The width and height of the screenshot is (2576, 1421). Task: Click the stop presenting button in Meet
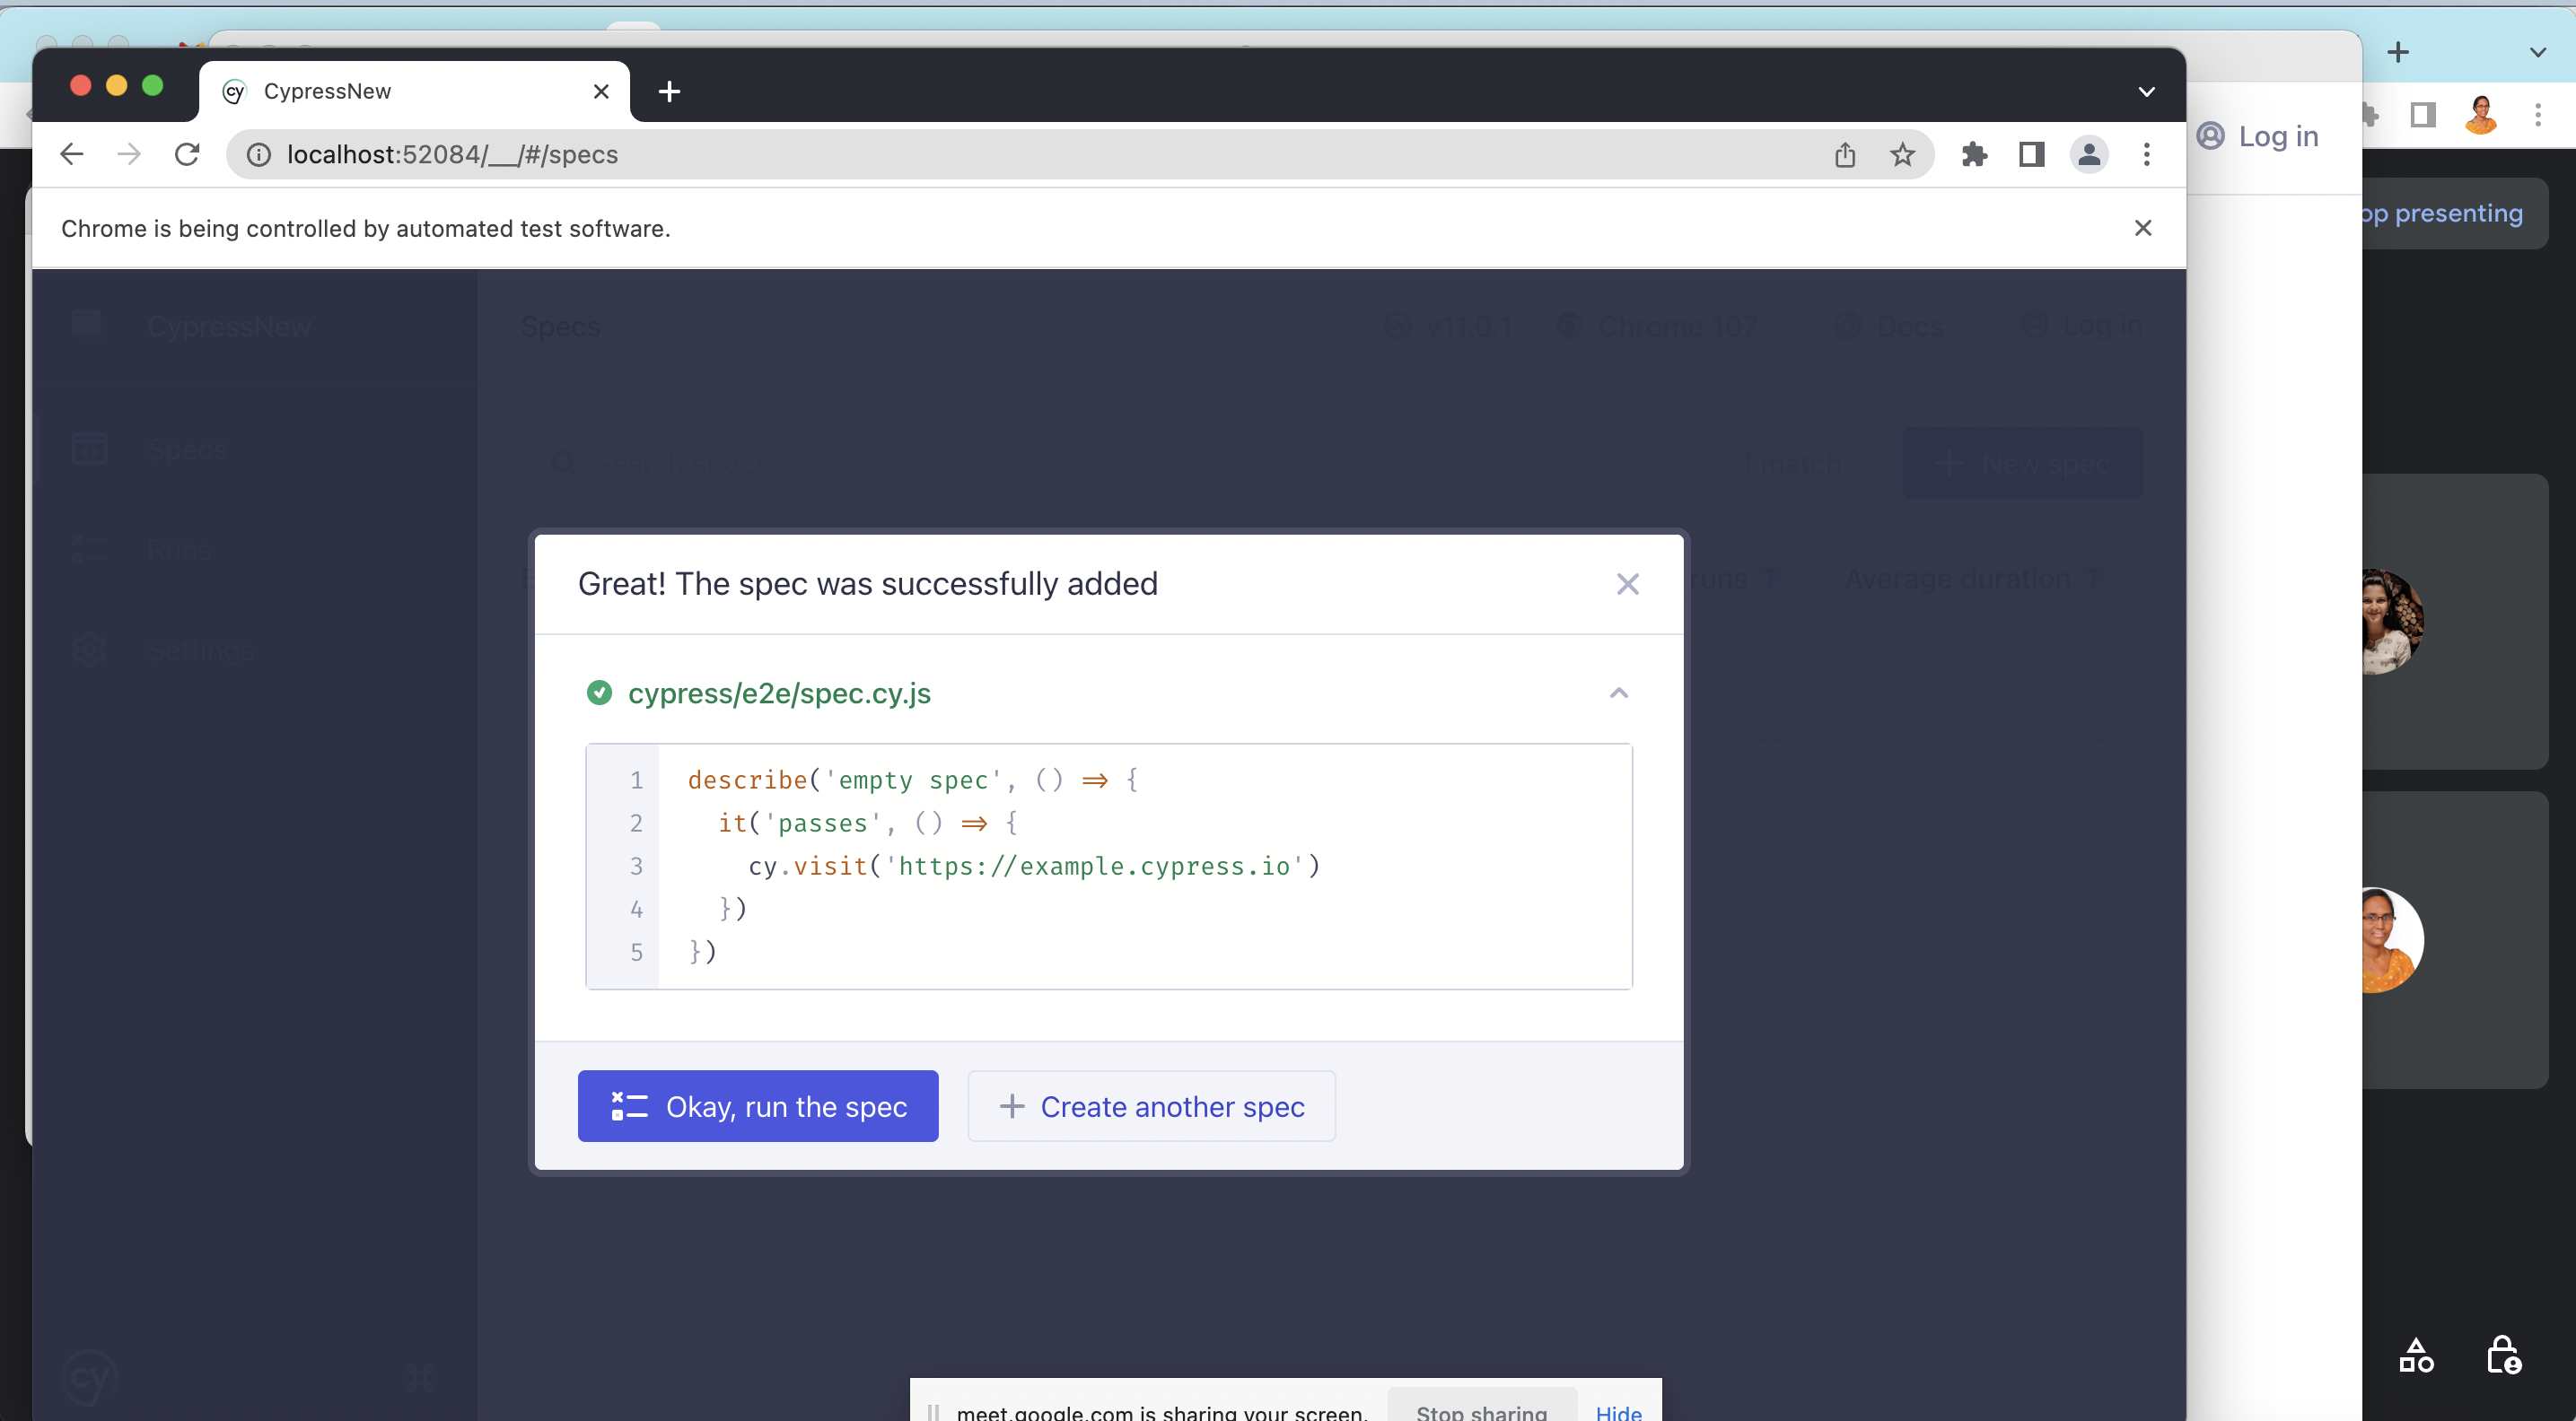coord(2455,213)
